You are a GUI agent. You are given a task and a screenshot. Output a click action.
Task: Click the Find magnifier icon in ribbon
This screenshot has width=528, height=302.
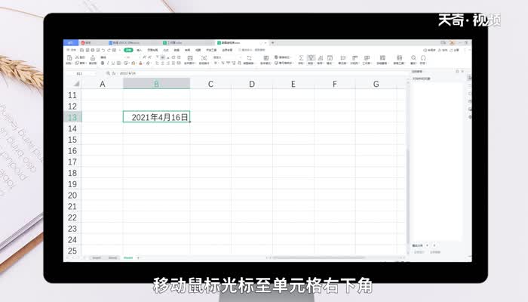pyautogui.click(x=413, y=57)
